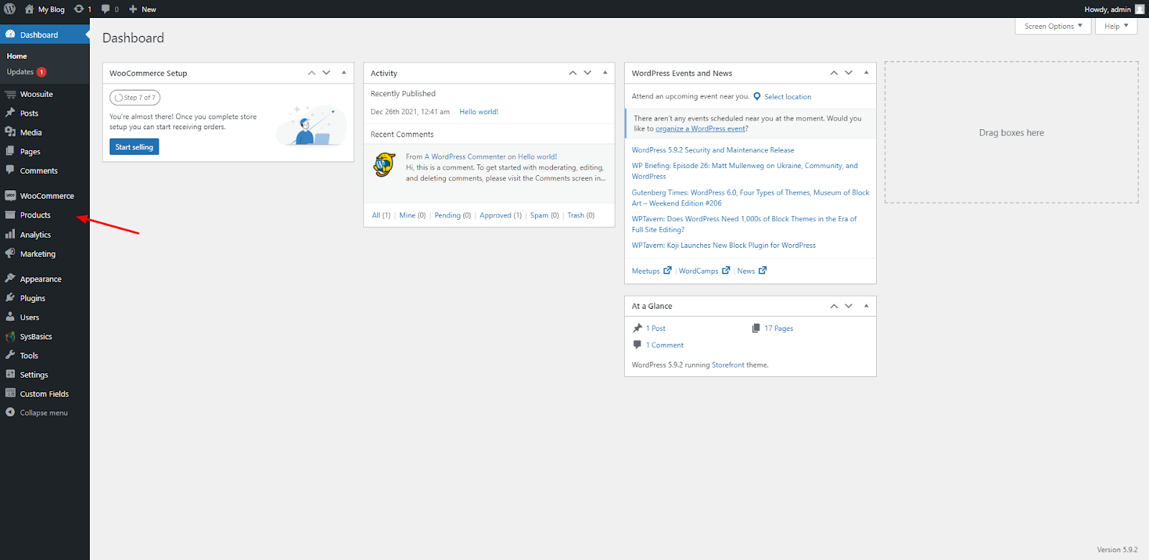Open the Storefront theme link

pyautogui.click(x=728, y=365)
